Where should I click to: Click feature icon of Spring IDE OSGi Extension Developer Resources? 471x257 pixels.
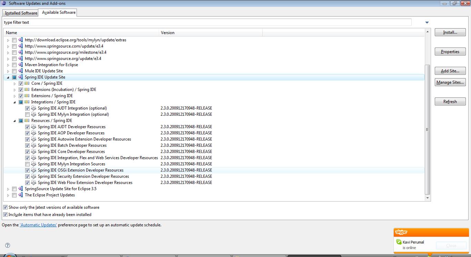pyautogui.click(x=33, y=170)
